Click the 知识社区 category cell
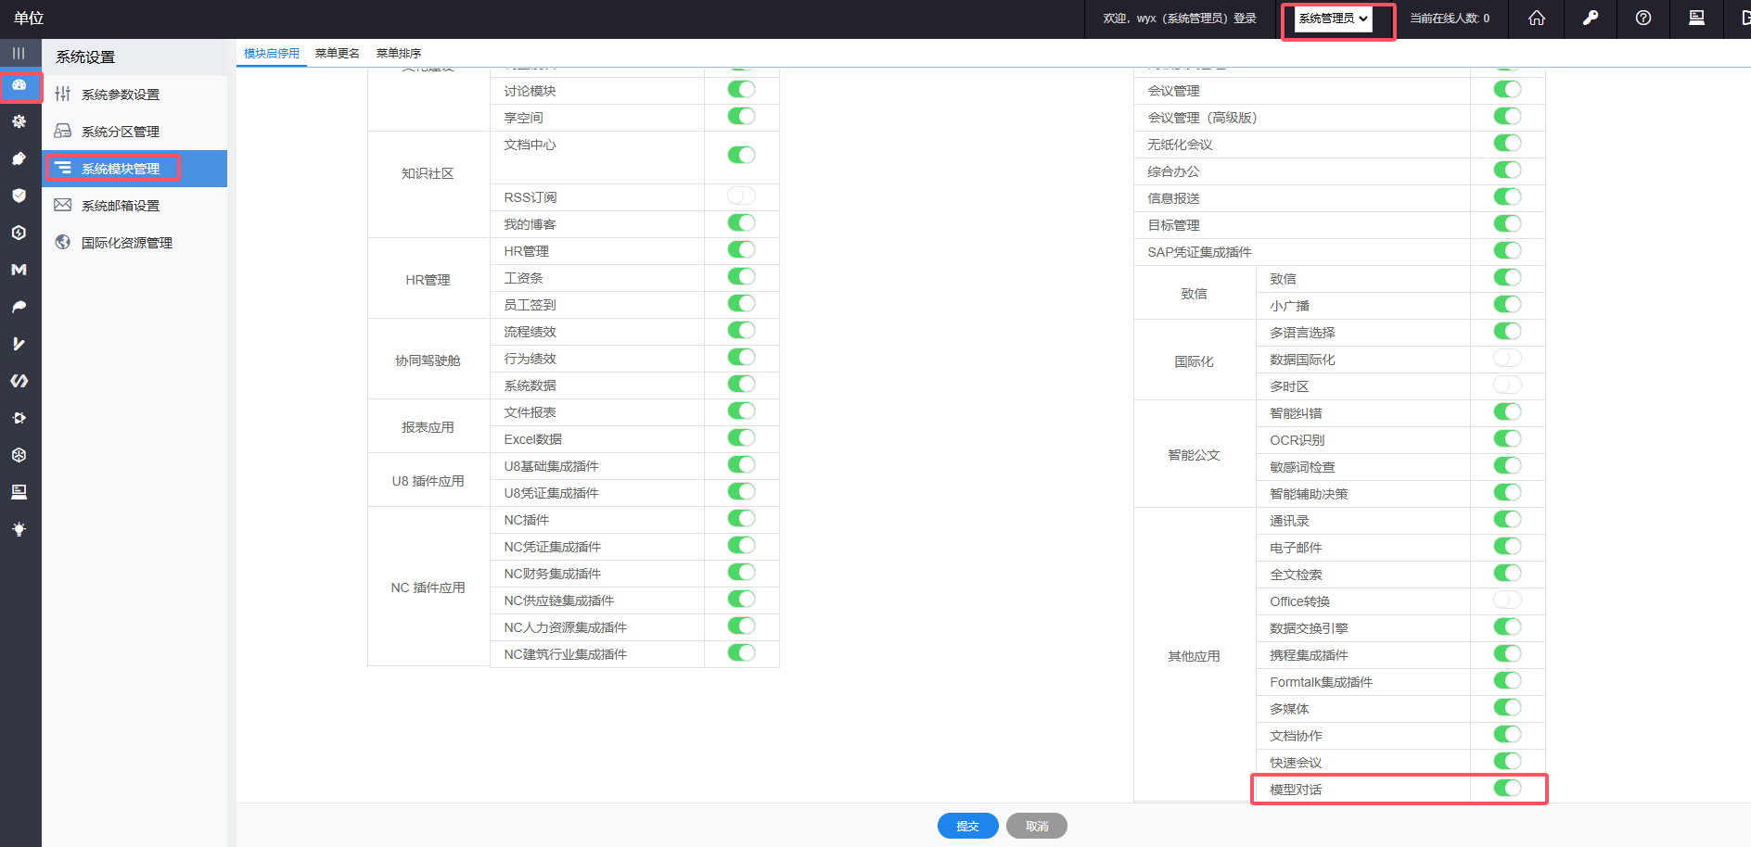This screenshot has height=847, width=1751. click(x=428, y=183)
